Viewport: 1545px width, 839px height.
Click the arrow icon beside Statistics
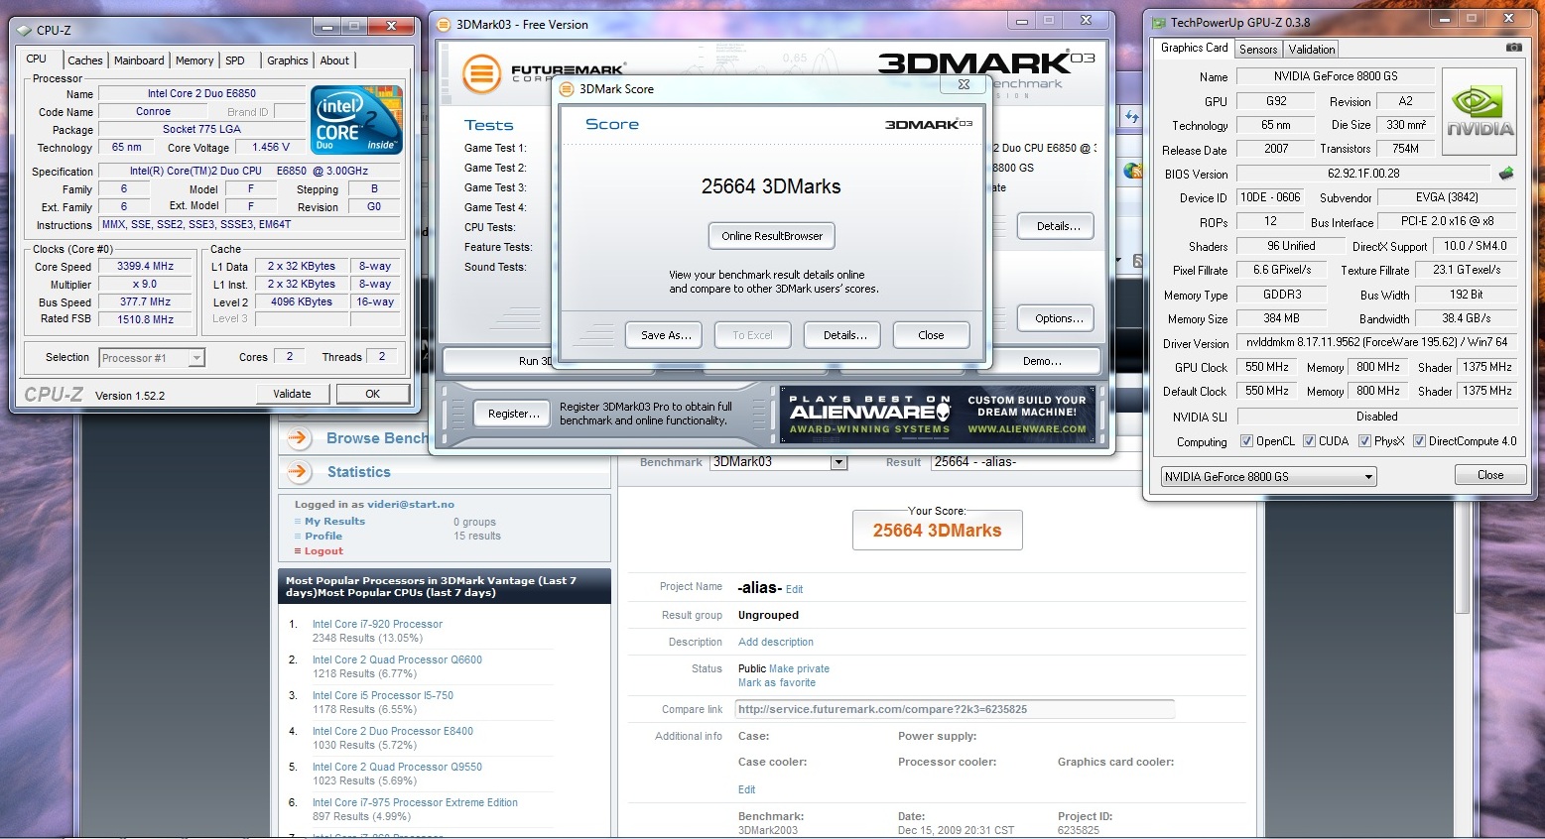click(x=298, y=472)
